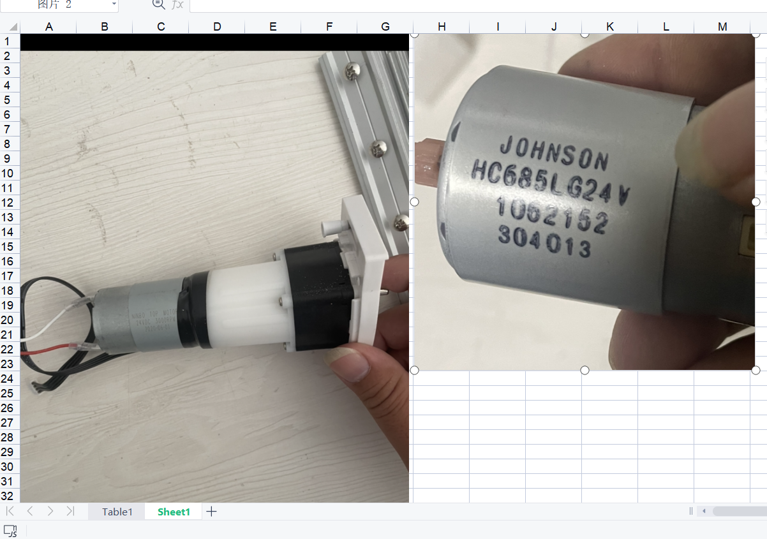The height and width of the screenshot is (539, 767).
Task: Expand the Name Box dropdown arrow
Action: pos(114,4)
